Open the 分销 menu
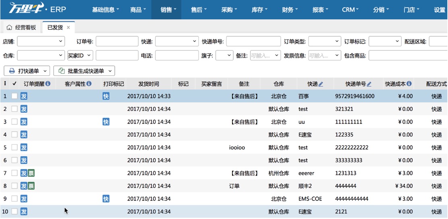Screen dimensions: 448x219 point(381,10)
